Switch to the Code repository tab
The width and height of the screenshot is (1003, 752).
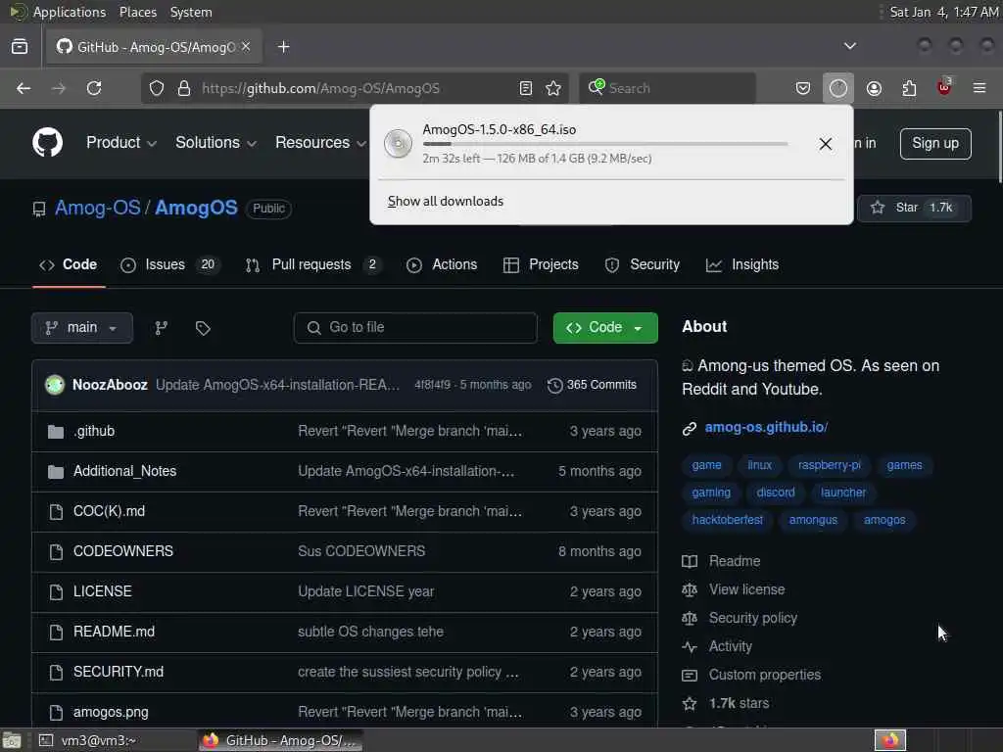click(x=69, y=264)
